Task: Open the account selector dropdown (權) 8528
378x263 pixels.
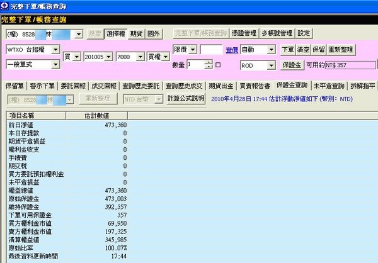Action: [79, 34]
